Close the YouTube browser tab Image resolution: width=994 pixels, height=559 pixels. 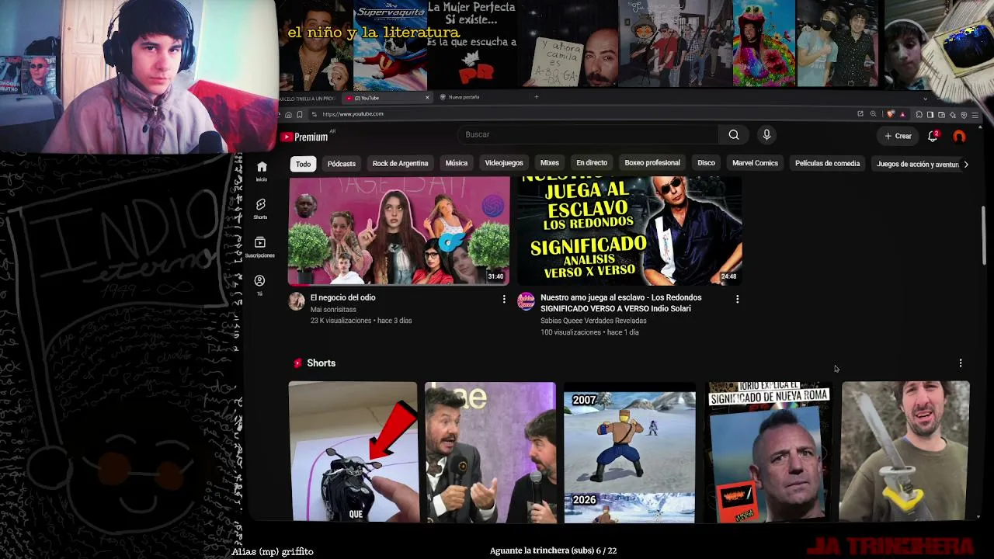[427, 98]
